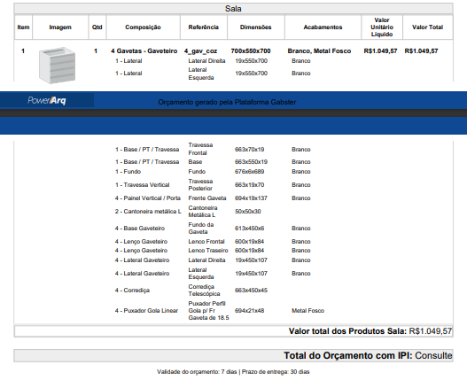Viewport: 467px width, 380px height.
Task: Click the 'Imagem' column header
Action: [60, 27]
